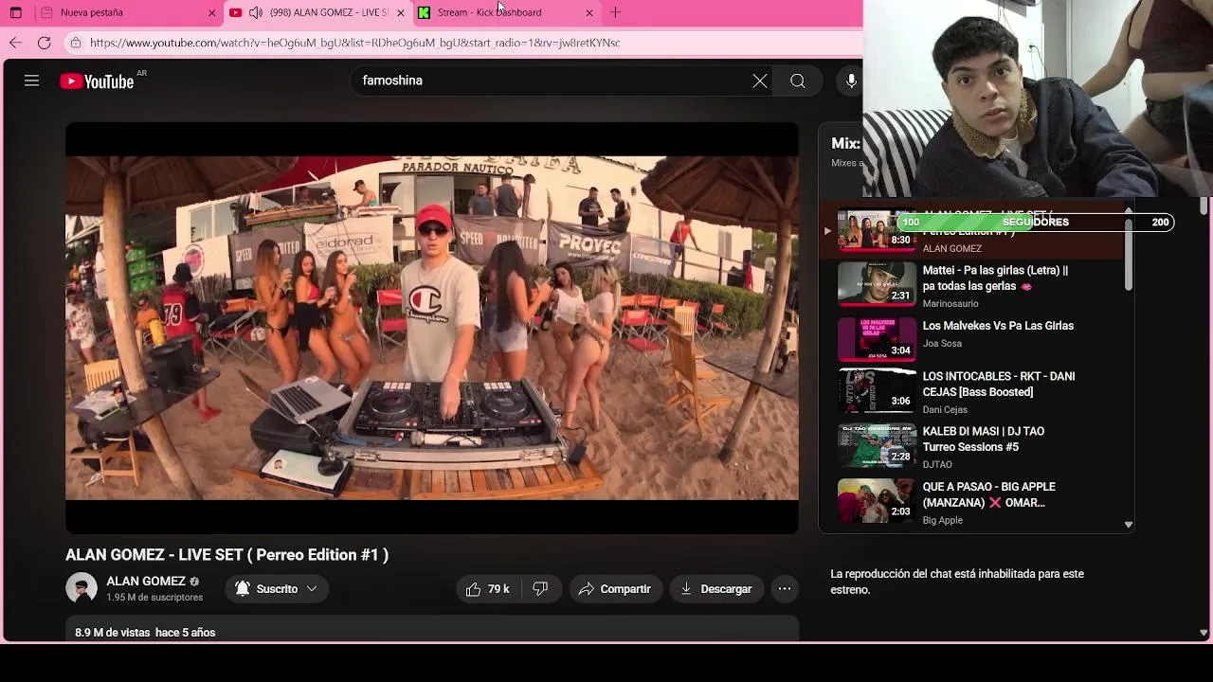Close the Kick Dashboard tab
Viewport: 1213px width, 682px height.
[x=589, y=12]
